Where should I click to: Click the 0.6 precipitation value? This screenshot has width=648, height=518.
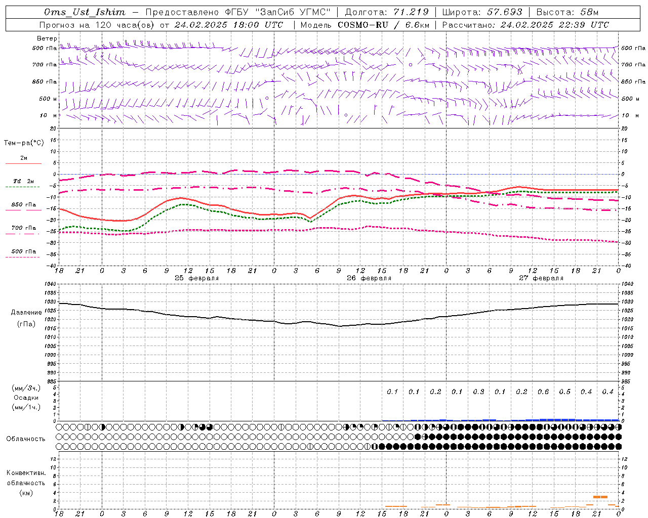tap(543, 392)
